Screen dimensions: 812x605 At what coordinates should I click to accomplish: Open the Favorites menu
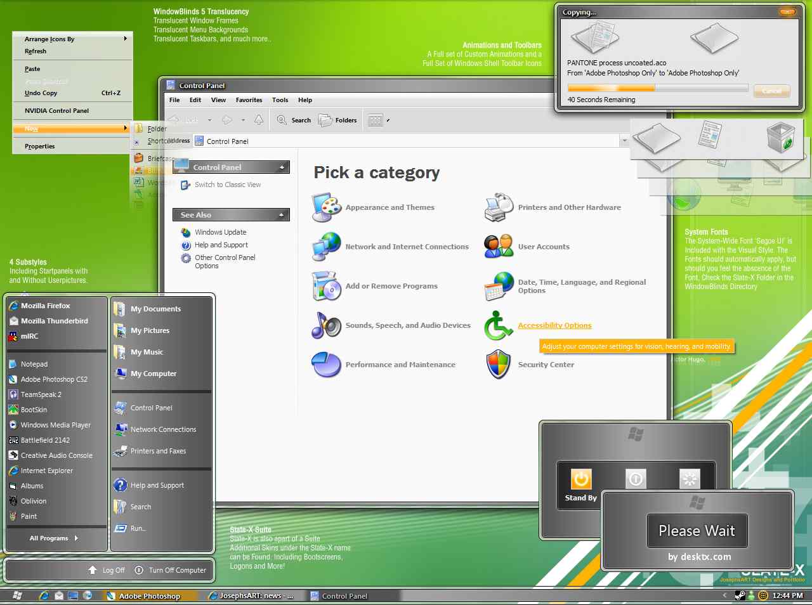[249, 100]
